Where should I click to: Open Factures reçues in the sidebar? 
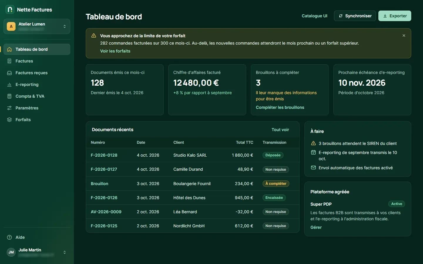pyautogui.click(x=37, y=73)
